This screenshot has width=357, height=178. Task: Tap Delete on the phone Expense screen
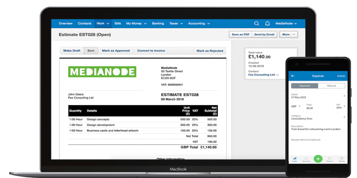click(x=341, y=76)
